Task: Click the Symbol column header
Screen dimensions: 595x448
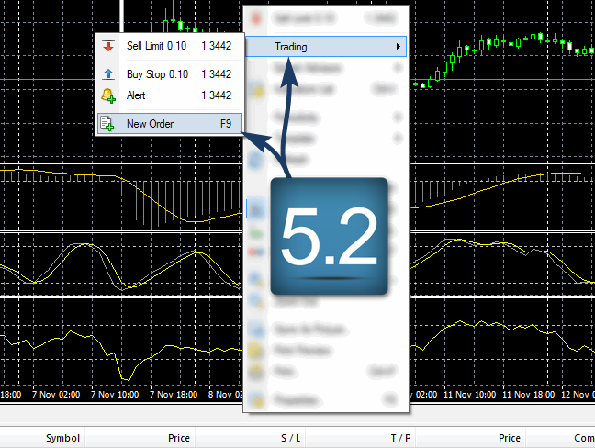Action: click(63, 438)
